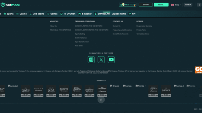Open the Games menu
This screenshot has width=202, height=113.
(52, 14)
